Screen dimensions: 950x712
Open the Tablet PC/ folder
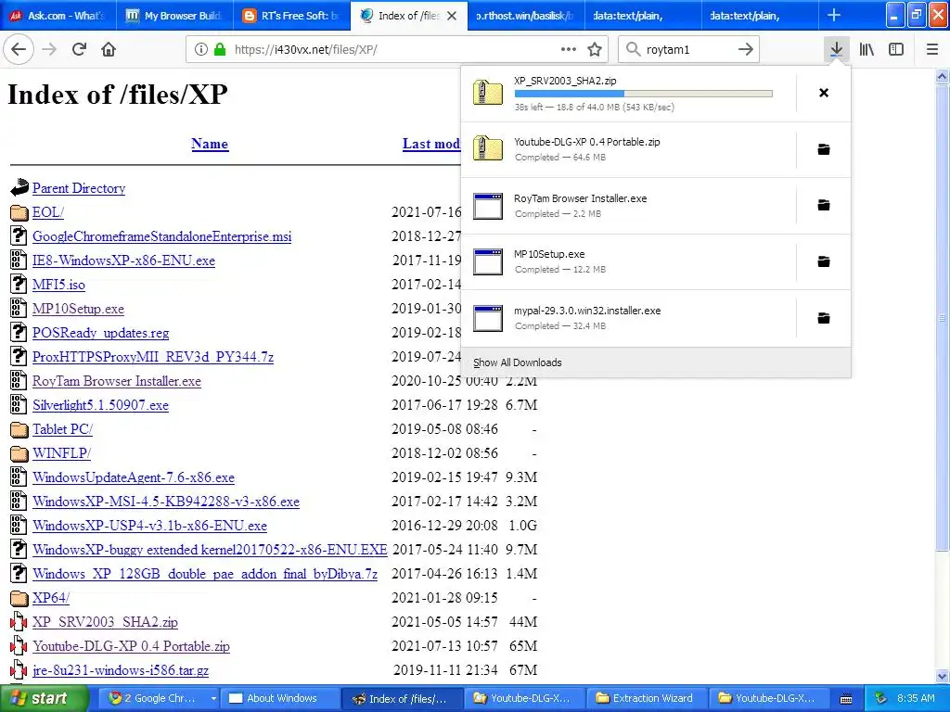tap(62, 429)
